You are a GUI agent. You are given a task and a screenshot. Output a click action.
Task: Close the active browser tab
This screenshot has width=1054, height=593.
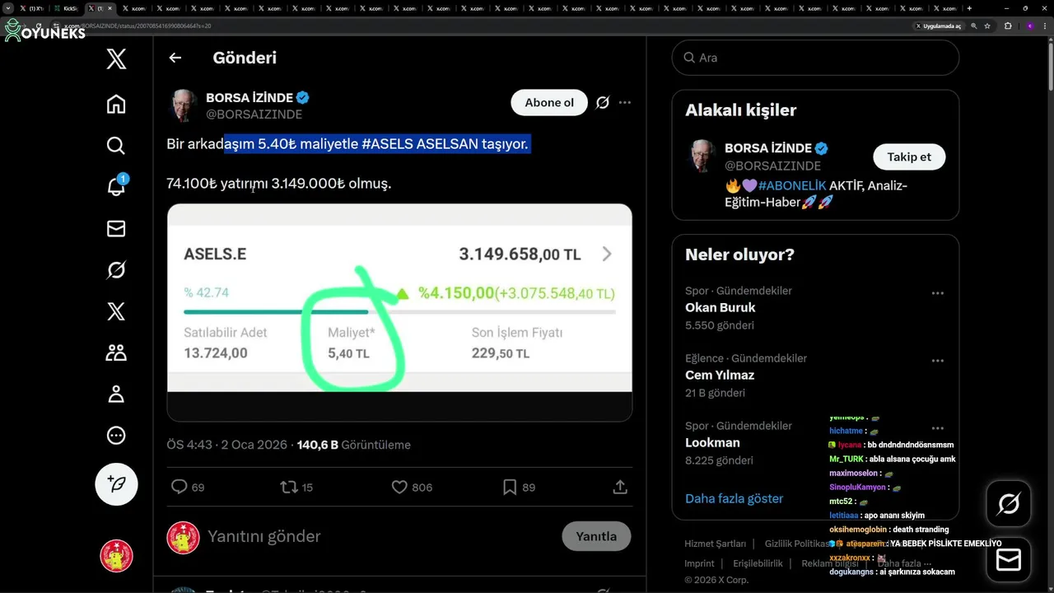(x=110, y=8)
